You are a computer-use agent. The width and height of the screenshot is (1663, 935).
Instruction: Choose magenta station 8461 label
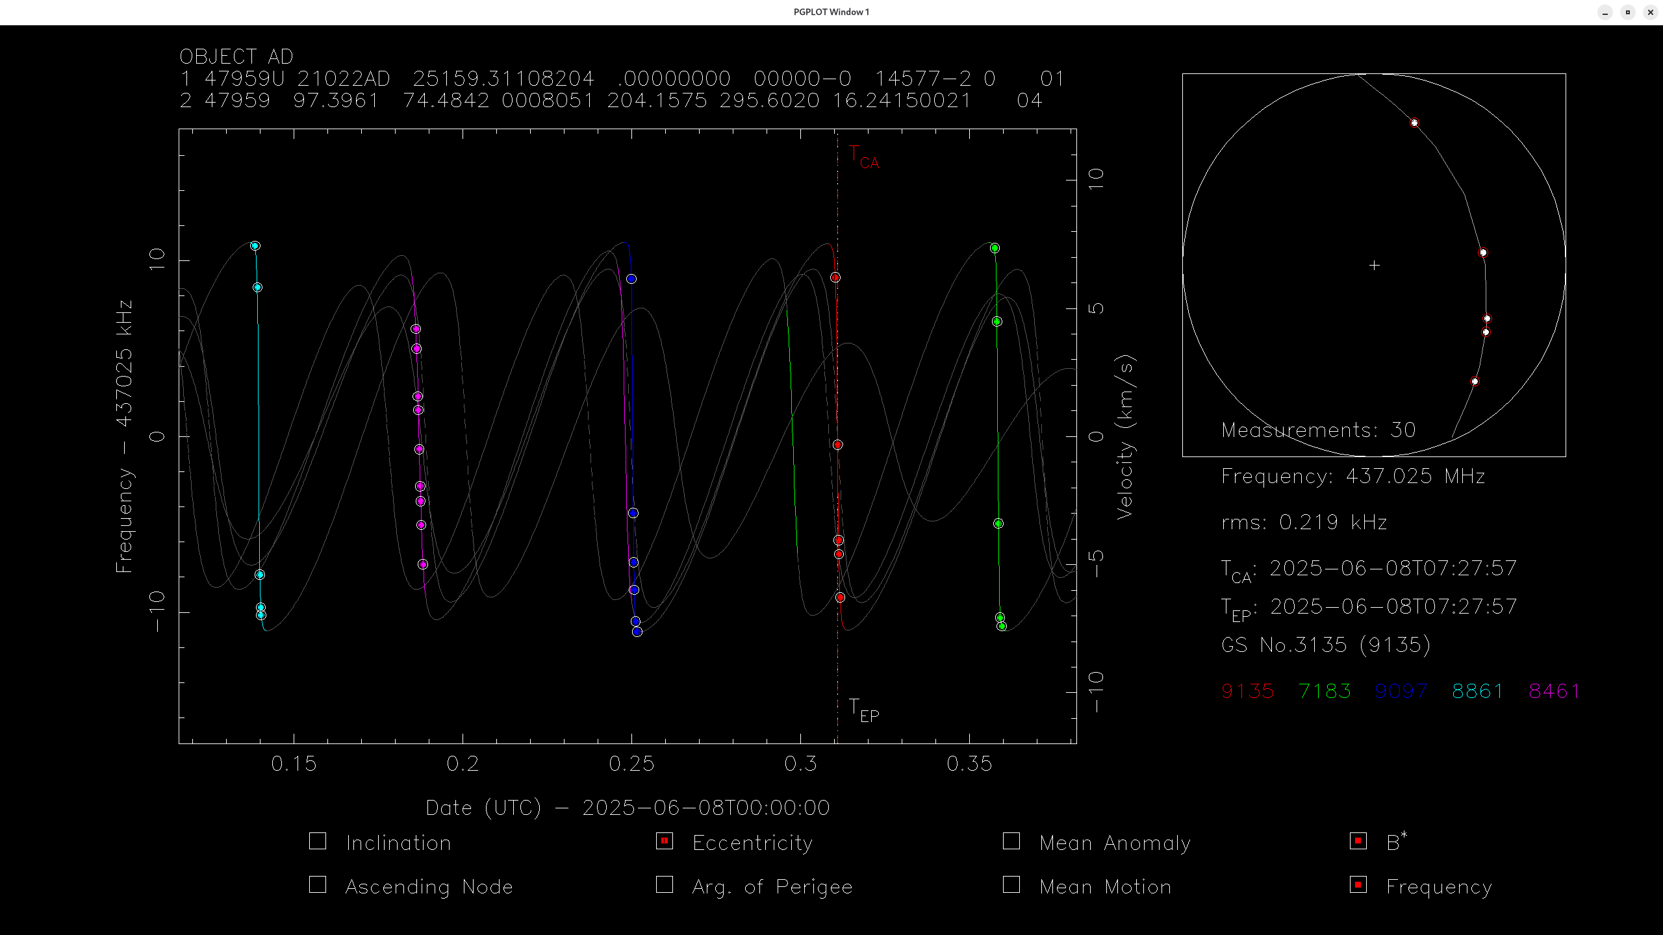click(1554, 691)
